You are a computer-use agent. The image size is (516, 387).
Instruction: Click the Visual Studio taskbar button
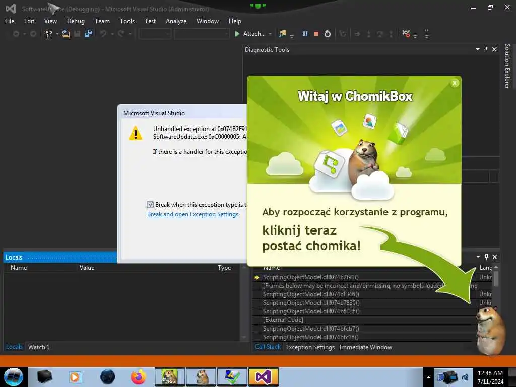[263, 377]
